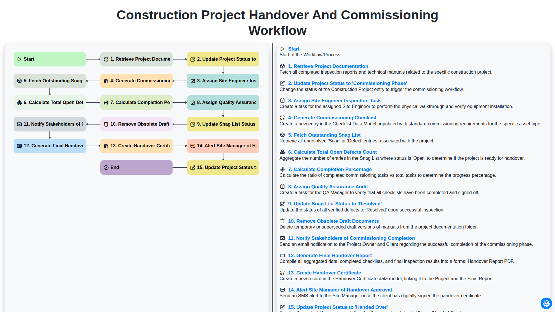
Task: Click the chat bubble icon on step 14 node
Action: coord(193,146)
